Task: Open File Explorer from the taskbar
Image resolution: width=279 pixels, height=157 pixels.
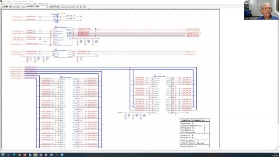Action: pyautogui.click(x=35, y=155)
